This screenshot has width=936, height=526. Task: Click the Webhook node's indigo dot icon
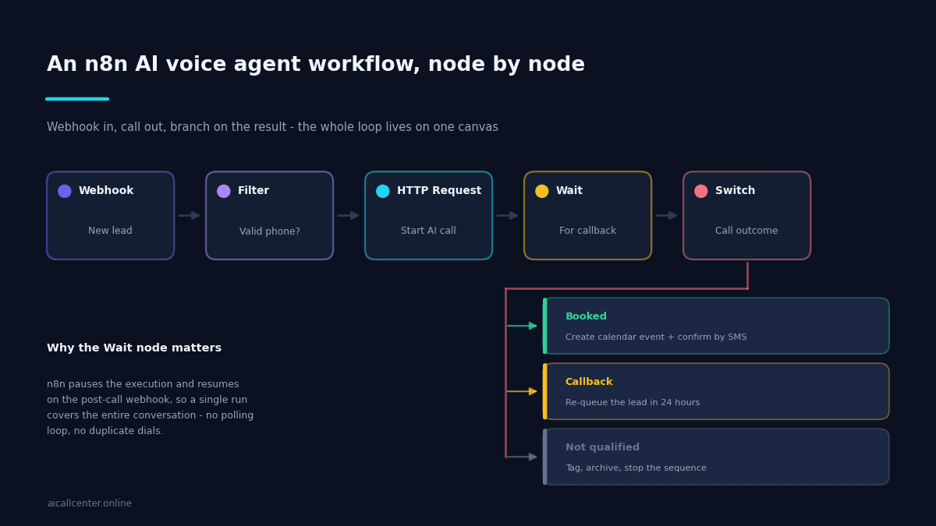[65, 191]
